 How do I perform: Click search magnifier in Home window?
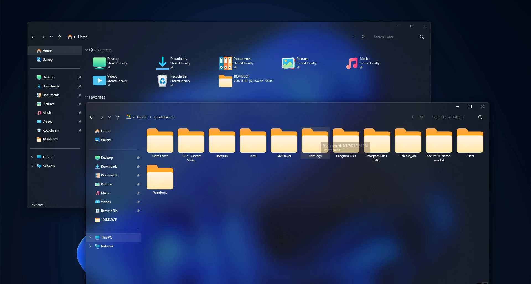click(422, 37)
